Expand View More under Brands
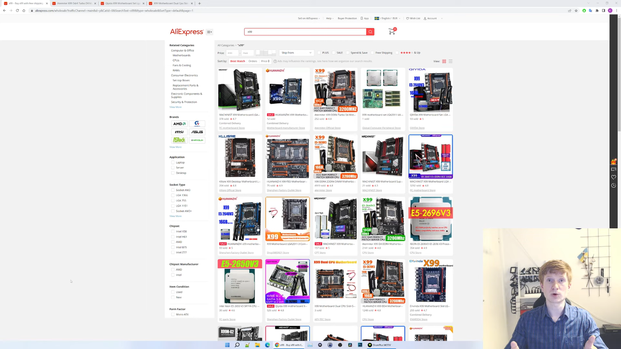The height and width of the screenshot is (349, 621). (x=175, y=147)
